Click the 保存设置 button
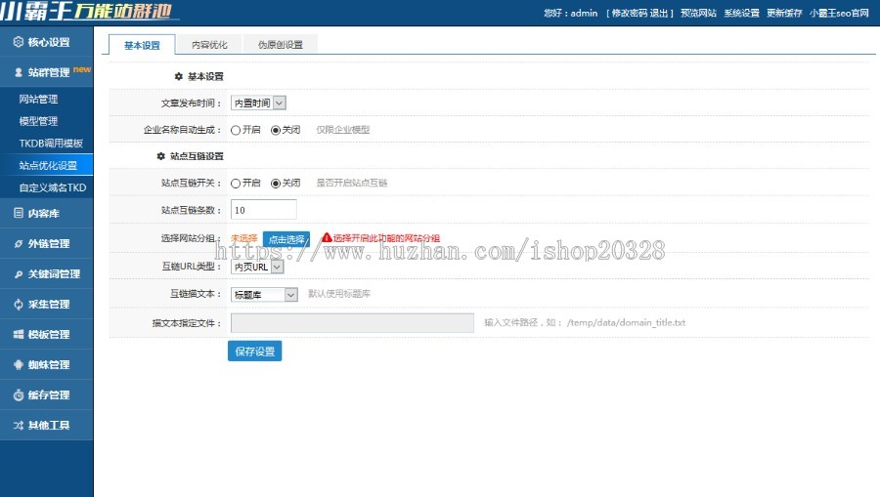The image size is (880, 497). pyautogui.click(x=255, y=352)
